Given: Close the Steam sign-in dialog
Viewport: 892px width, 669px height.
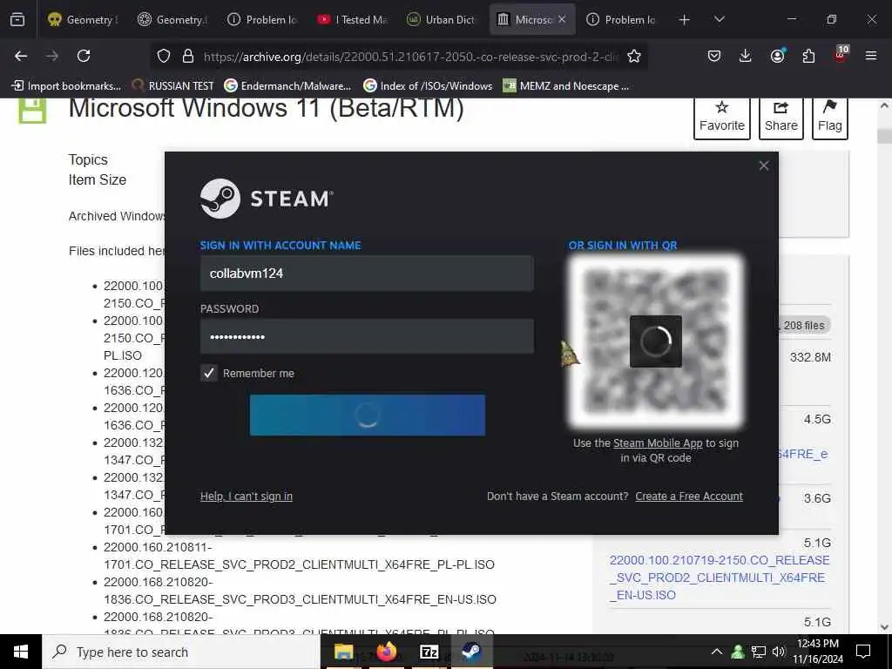Looking at the screenshot, I should [x=763, y=166].
